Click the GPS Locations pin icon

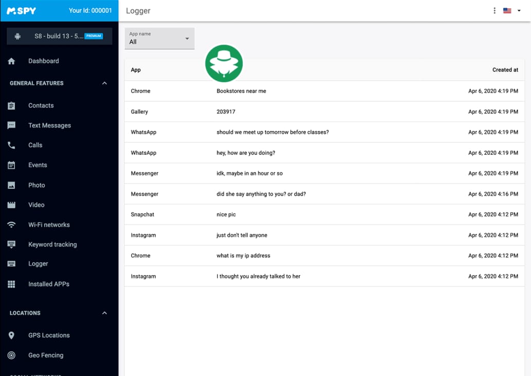11,335
